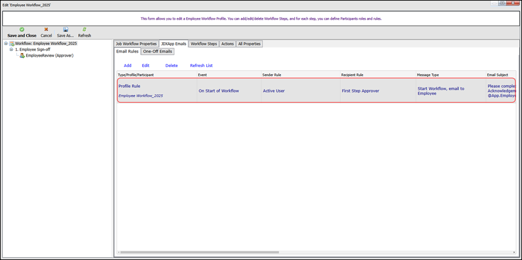Open the Actions tab
Screen dimensions: 522x260
(x=227, y=44)
